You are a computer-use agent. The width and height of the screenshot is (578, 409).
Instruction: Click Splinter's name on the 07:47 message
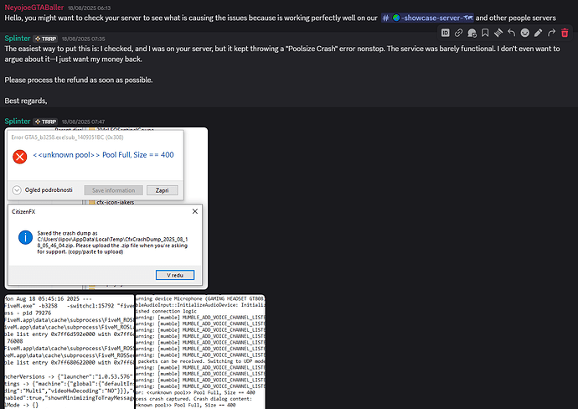click(x=18, y=122)
